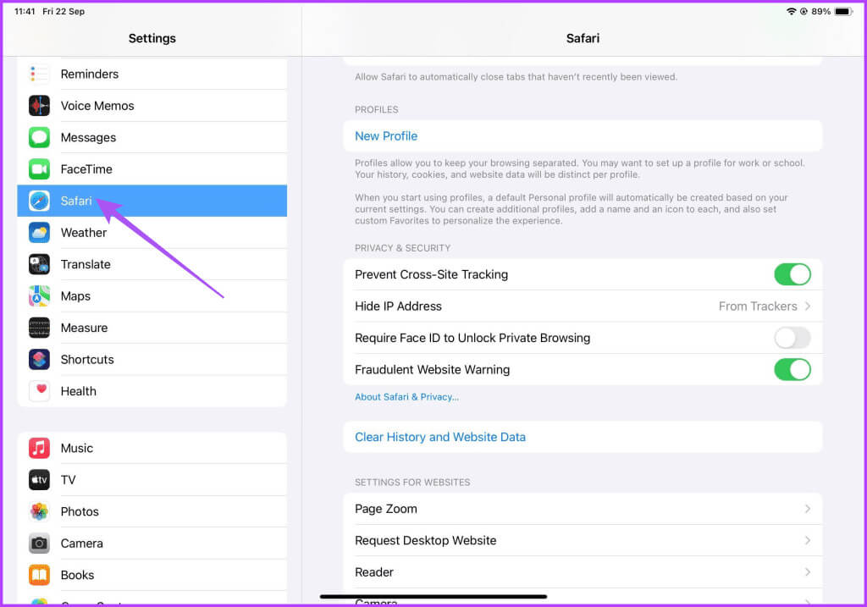Turn off Prevent Cross-Site Tracking switch
Screen dimensions: 867x607
[x=792, y=274]
